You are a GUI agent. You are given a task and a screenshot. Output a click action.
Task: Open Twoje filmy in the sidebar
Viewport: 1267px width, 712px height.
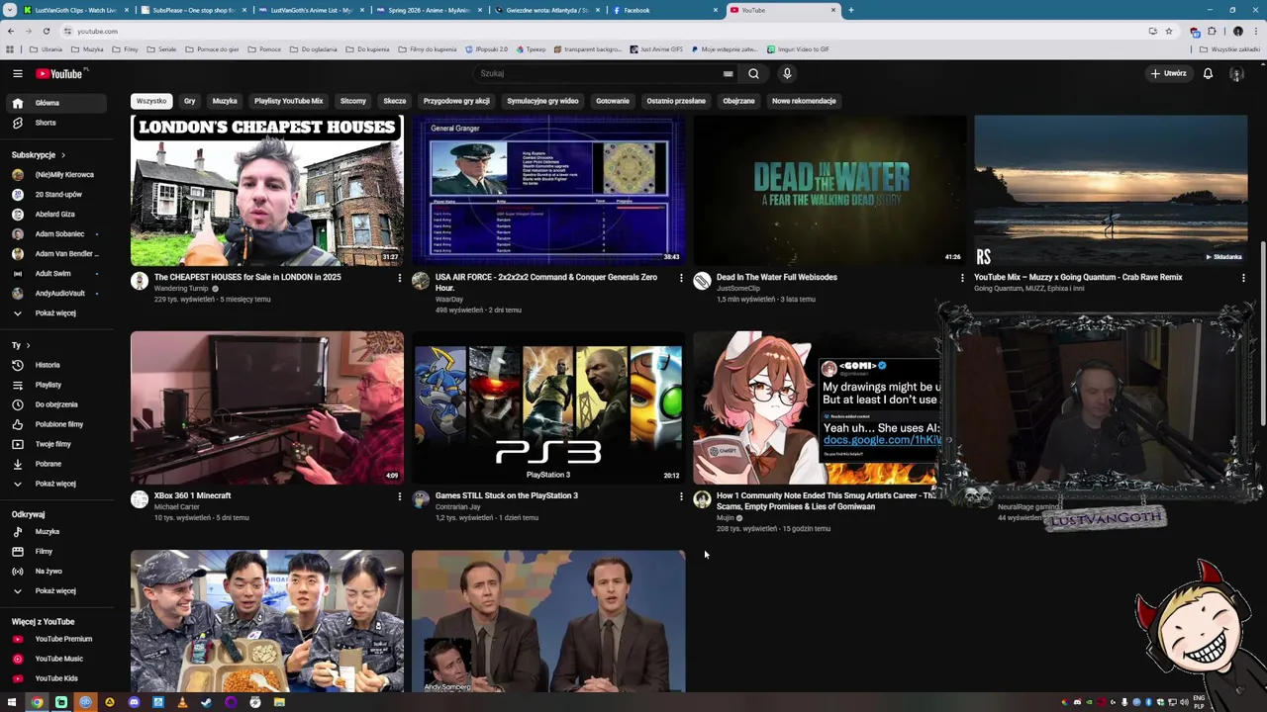click(x=57, y=444)
